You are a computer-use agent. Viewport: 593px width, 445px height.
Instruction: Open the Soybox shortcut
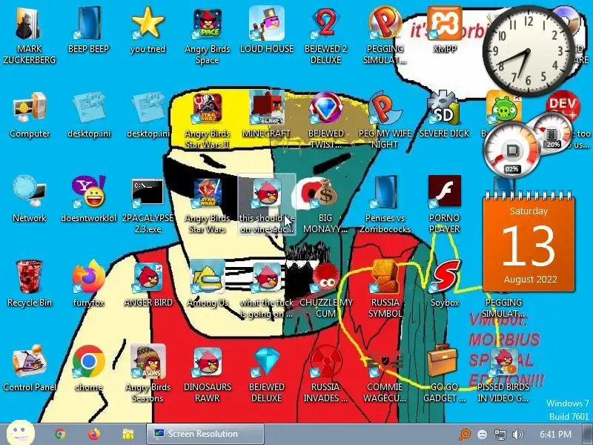[x=445, y=284]
